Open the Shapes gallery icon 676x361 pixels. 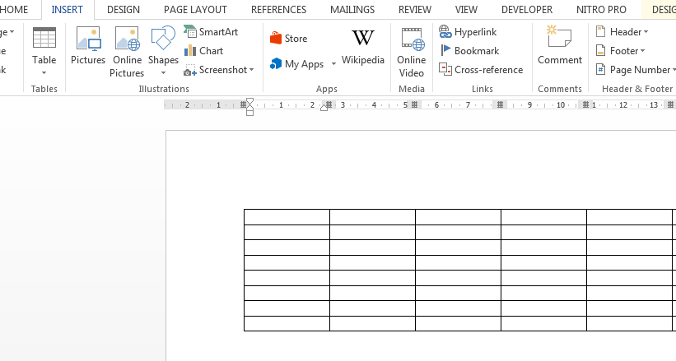pyautogui.click(x=163, y=38)
